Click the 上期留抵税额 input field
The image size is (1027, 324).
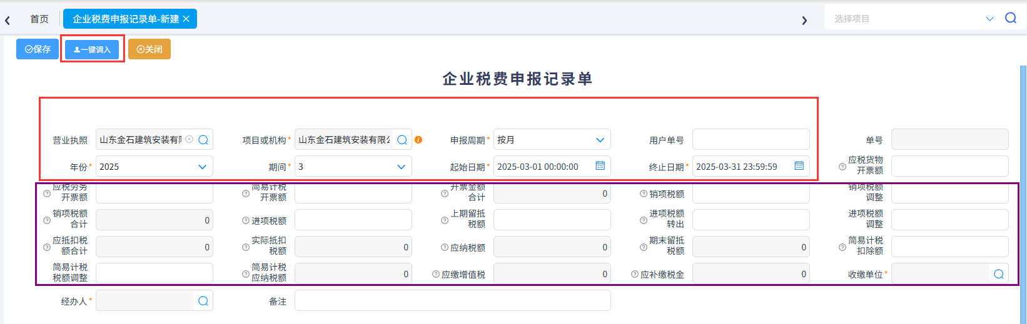pos(552,220)
